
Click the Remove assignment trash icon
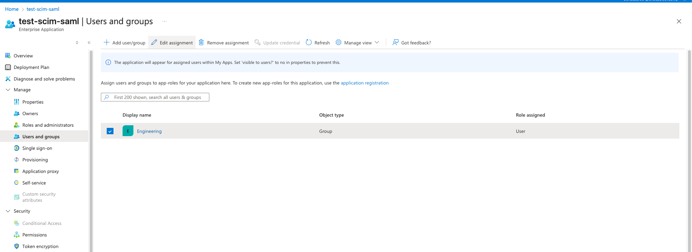(201, 43)
